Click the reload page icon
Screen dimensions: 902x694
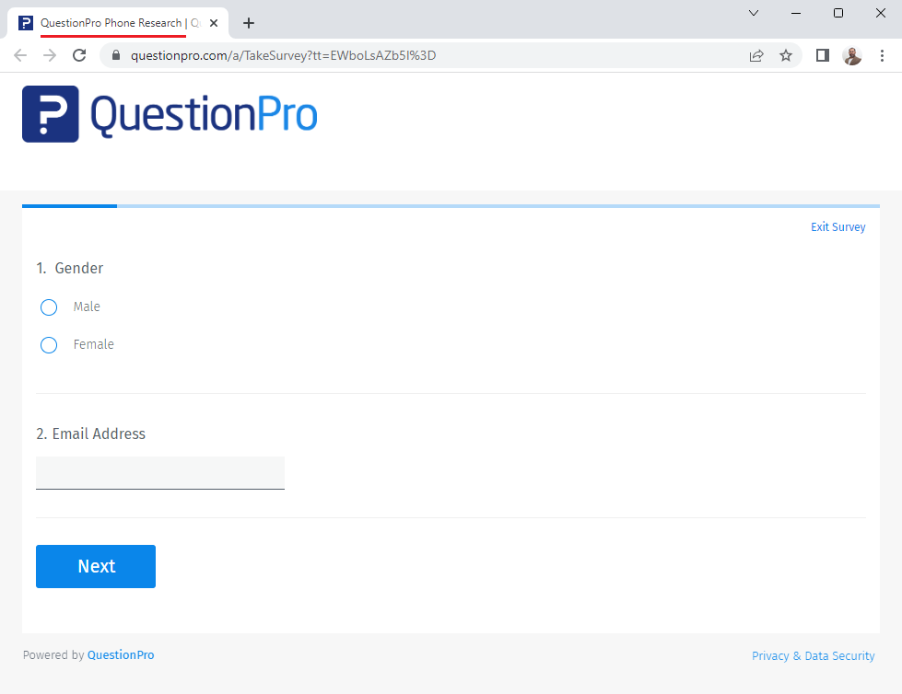[x=79, y=55]
